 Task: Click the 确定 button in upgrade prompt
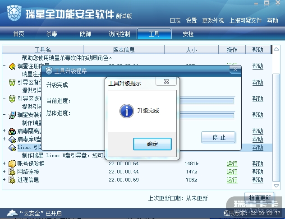point(152,144)
